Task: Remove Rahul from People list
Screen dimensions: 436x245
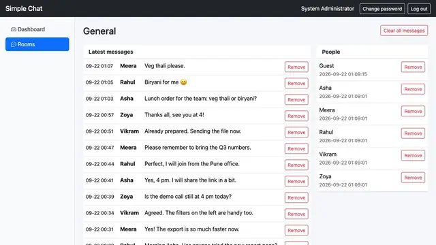Action: [413, 133]
